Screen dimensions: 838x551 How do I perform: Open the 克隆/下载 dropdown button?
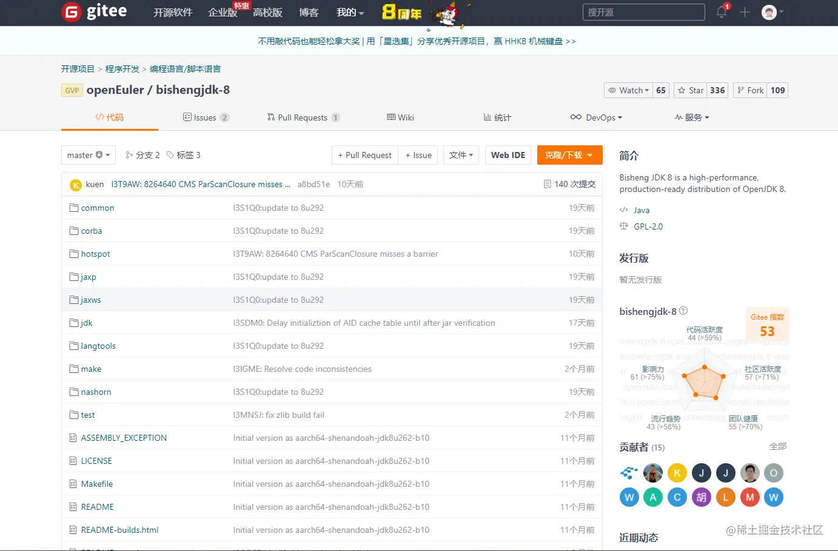coord(569,155)
